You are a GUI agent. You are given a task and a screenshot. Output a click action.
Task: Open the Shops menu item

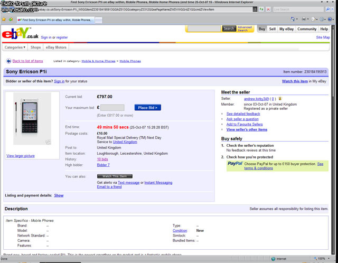pyautogui.click(x=35, y=47)
